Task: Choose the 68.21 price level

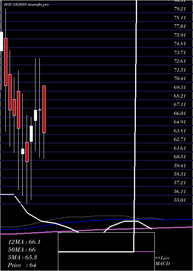Action: coord(180,96)
